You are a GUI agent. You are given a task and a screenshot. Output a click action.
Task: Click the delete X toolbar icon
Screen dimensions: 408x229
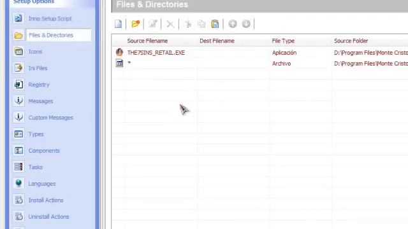click(170, 24)
